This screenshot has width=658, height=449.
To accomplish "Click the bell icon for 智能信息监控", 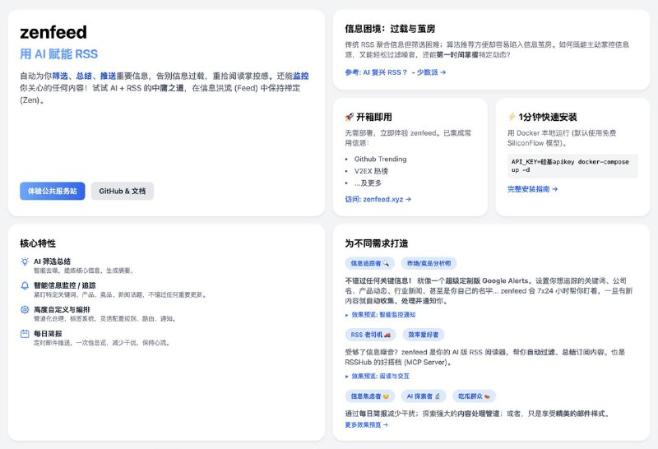I will click(25, 285).
